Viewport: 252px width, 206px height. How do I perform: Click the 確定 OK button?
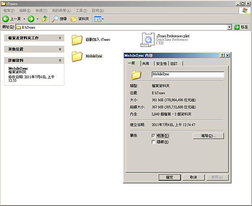(x=170, y=177)
